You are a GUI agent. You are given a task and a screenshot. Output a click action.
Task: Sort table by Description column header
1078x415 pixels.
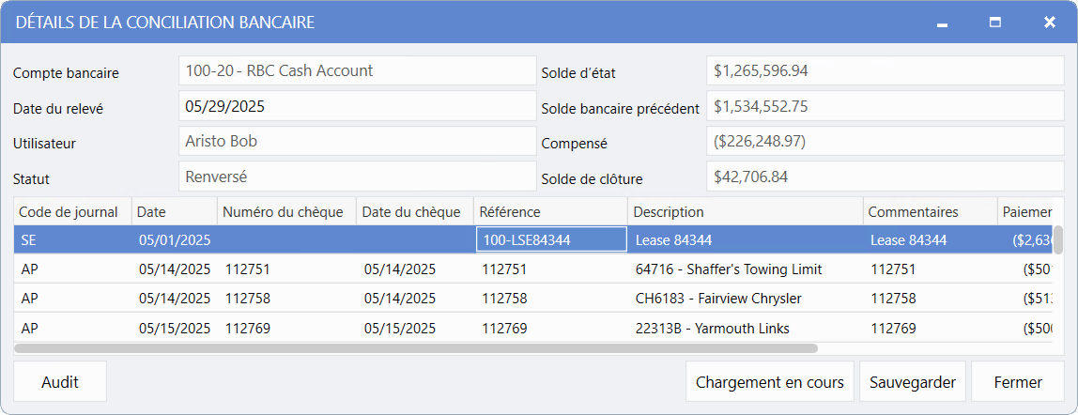[x=745, y=212]
